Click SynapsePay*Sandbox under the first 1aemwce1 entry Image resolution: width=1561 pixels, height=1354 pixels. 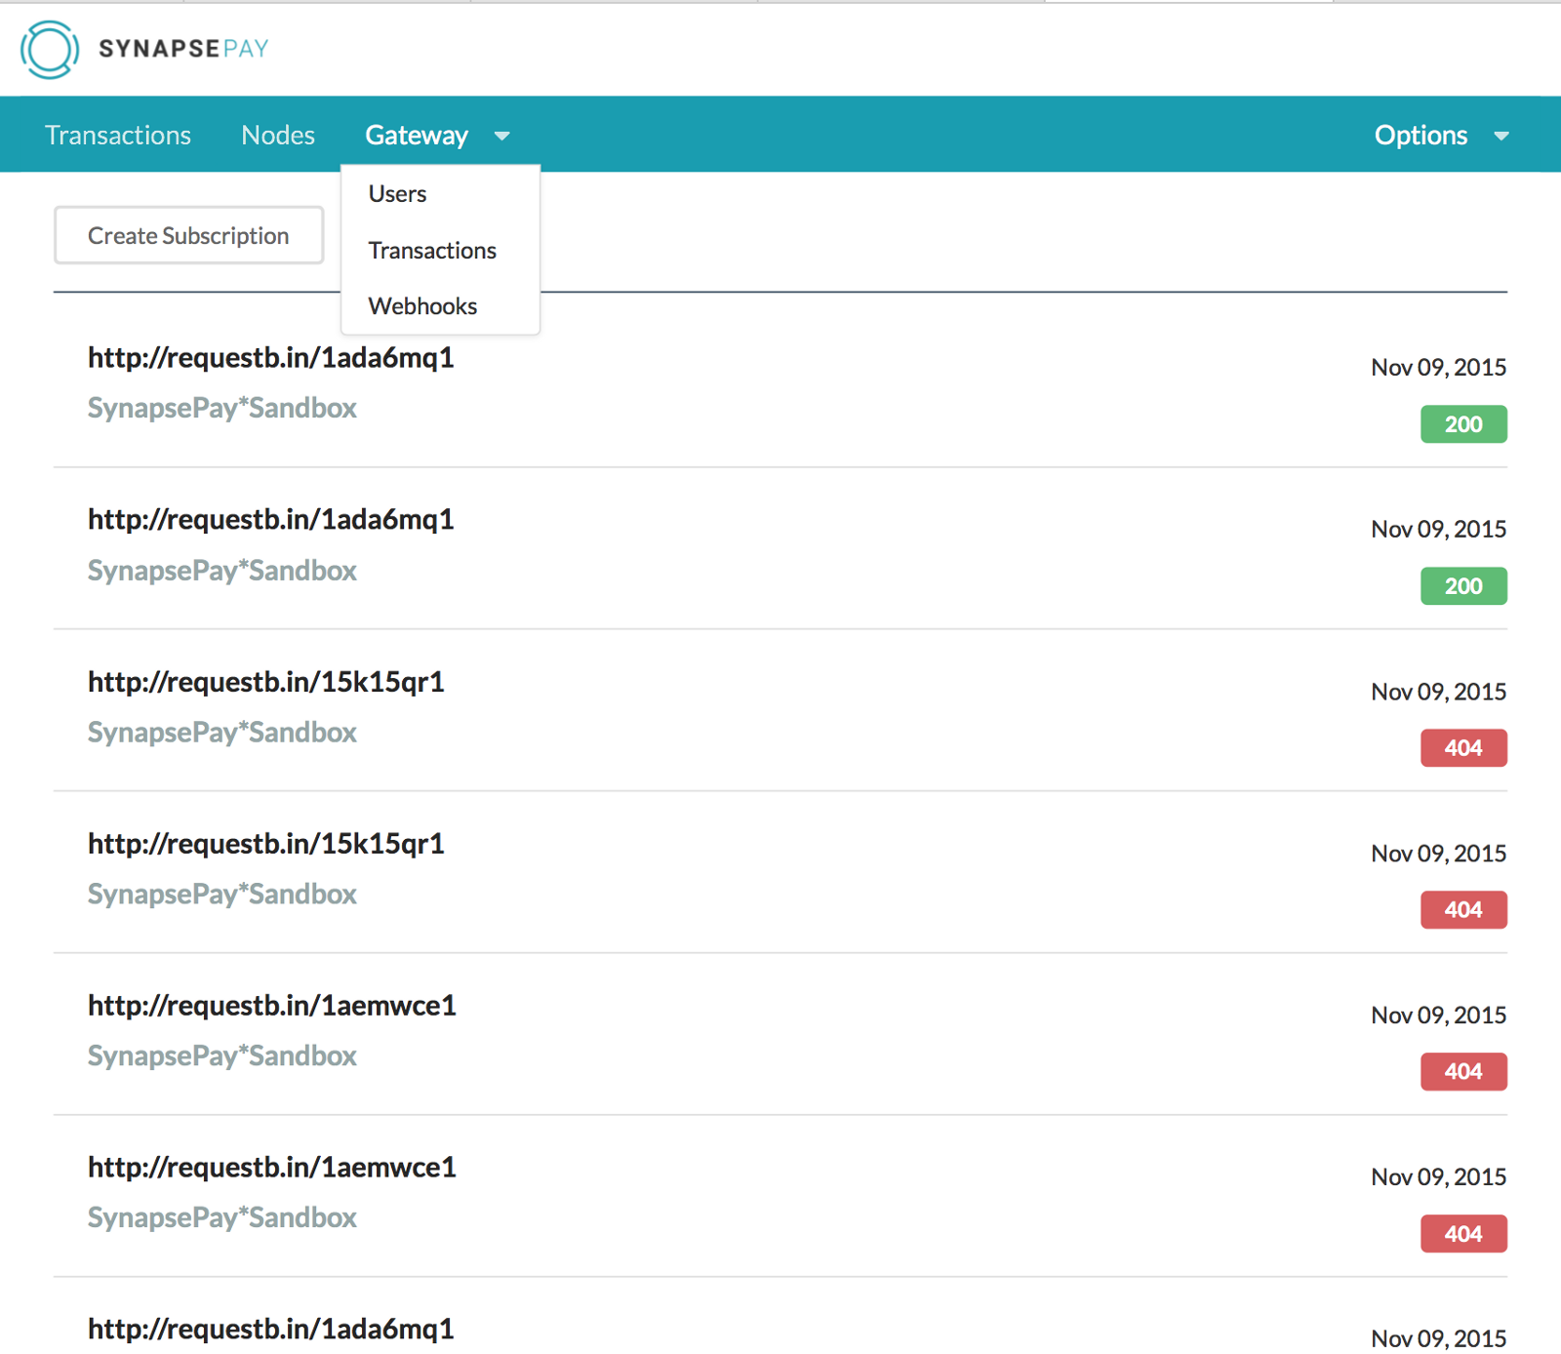click(222, 1055)
